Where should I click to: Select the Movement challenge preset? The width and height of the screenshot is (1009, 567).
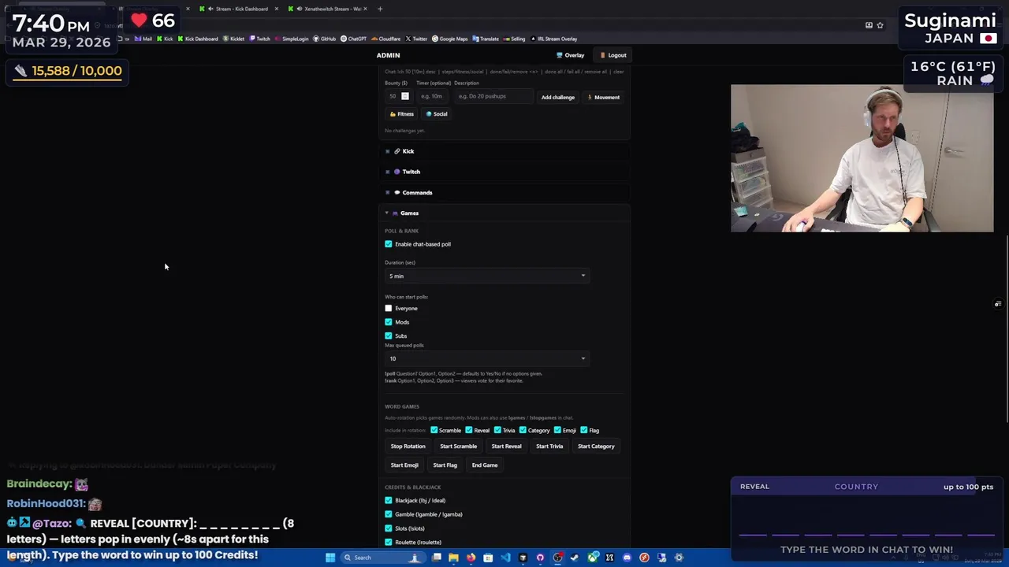pyautogui.click(x=604, y=97)
